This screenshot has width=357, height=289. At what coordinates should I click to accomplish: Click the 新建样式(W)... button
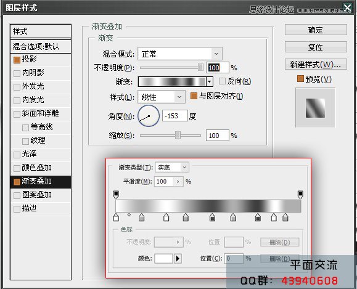(316, 65)
